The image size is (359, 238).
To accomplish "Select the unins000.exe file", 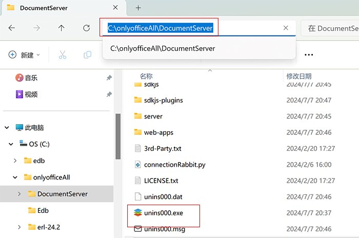I will 158,213.
